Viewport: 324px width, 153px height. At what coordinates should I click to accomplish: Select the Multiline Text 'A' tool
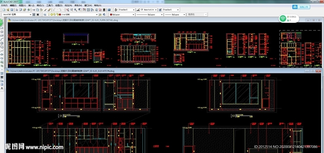[2, 88]
